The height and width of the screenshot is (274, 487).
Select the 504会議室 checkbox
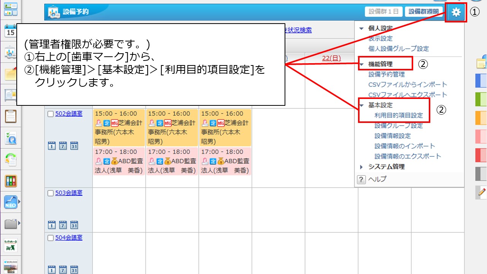(x=51, y=238)
